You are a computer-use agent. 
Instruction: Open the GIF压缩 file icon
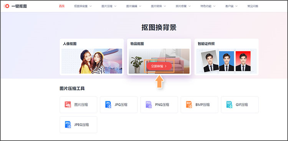229,105
